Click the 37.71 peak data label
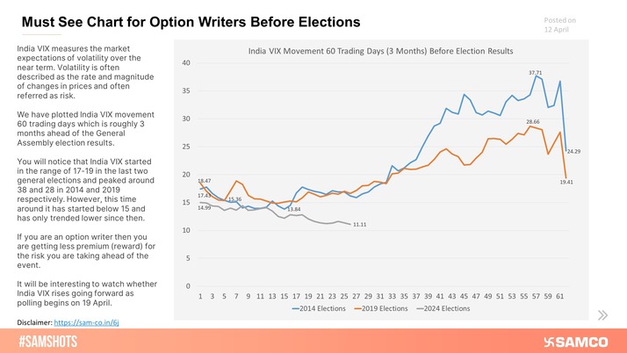The image size is (627, 353). tap(535, 72)
